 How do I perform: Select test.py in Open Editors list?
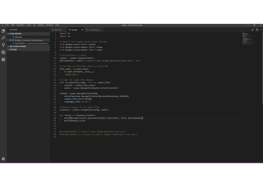pyautogui.click(x=28, y=40)
